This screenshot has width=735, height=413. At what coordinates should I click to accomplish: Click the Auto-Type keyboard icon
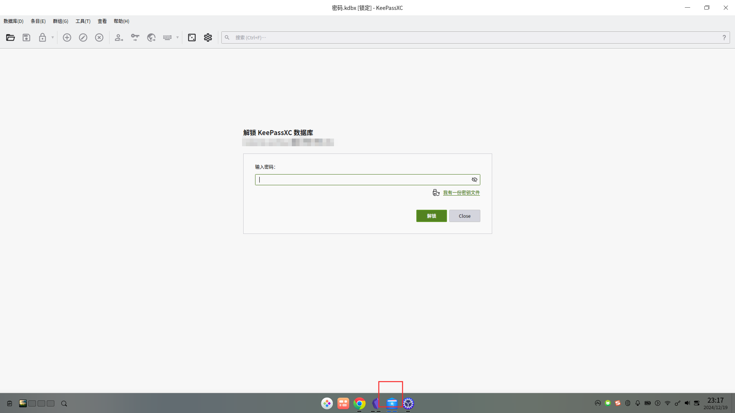(167, 38)
